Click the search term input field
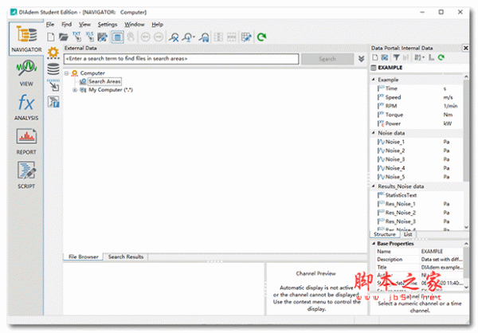This screenshot has width=478, height=333. point(181,59)
